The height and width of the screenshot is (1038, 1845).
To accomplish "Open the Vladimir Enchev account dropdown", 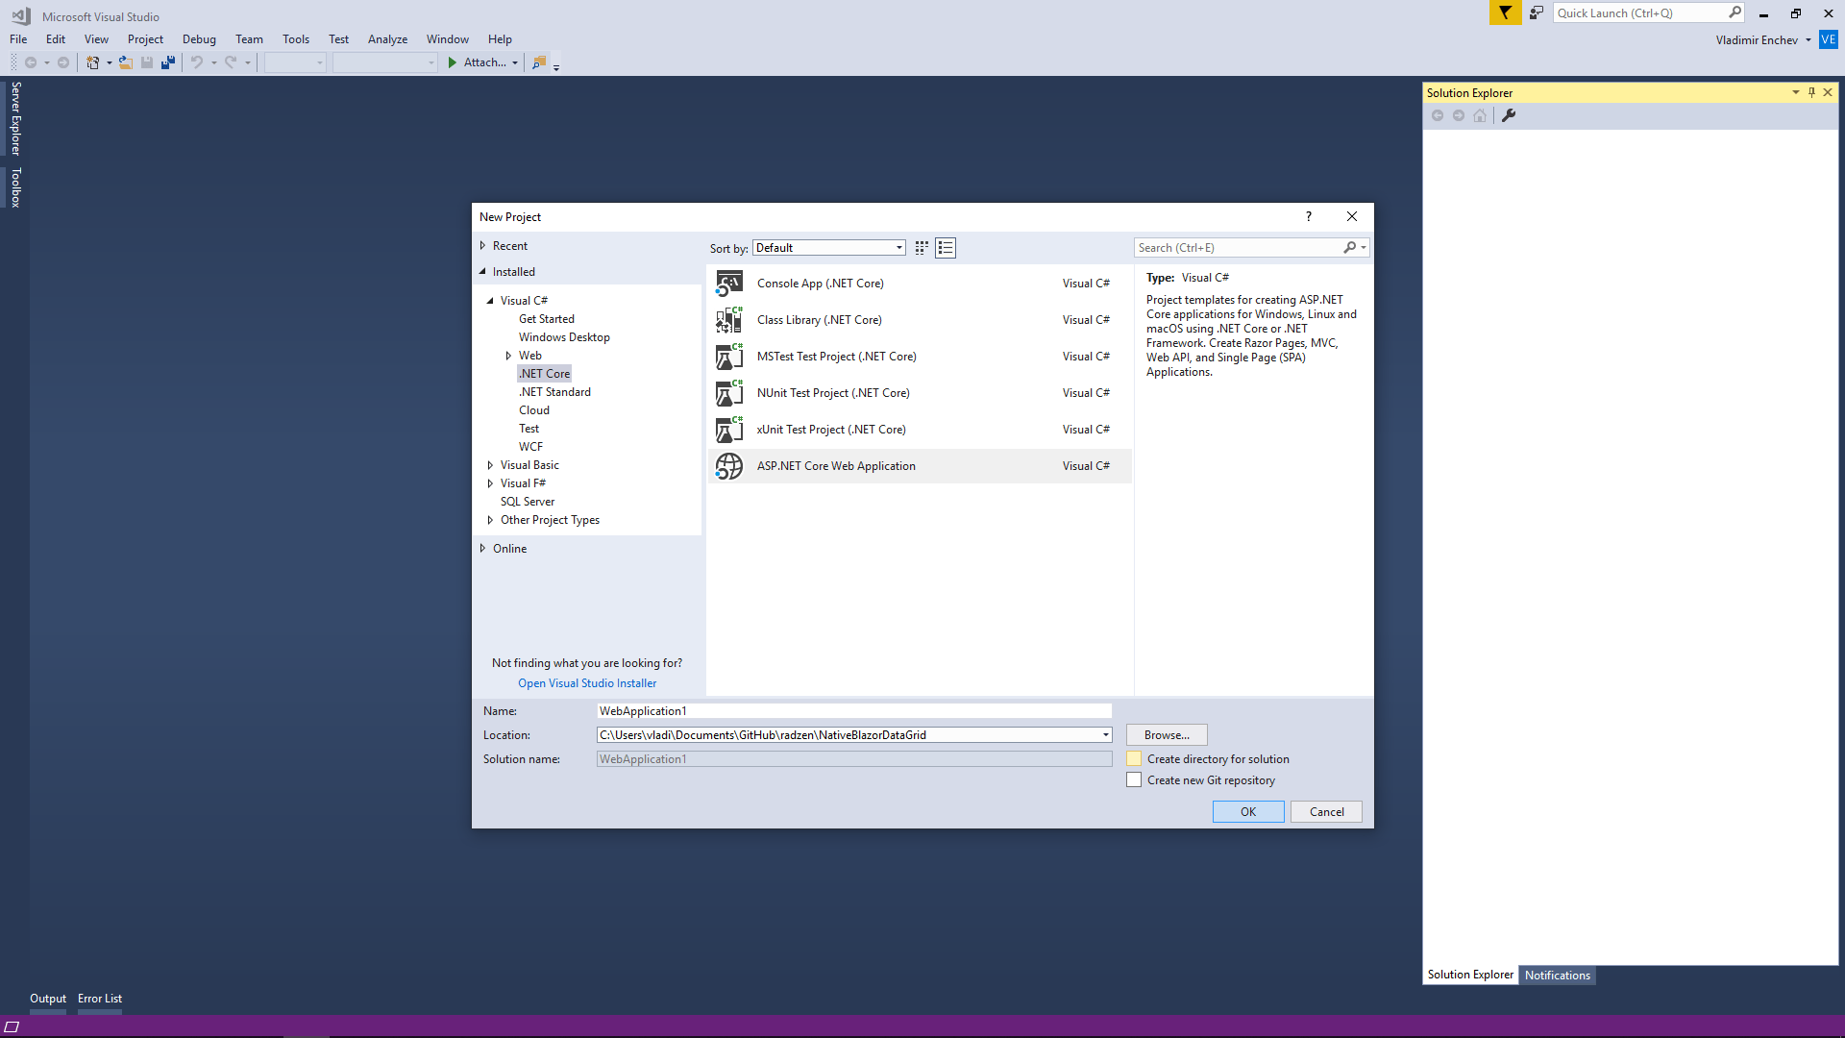I will (x=1808, y=40).
